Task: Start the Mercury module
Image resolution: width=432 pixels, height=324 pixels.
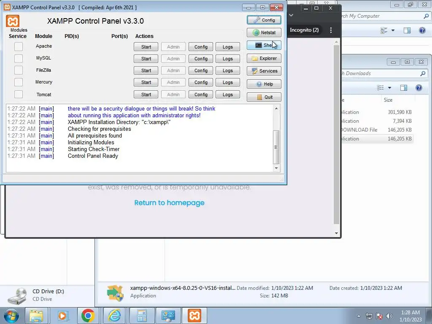Action: pyautogui.click(x=146, y=82)
